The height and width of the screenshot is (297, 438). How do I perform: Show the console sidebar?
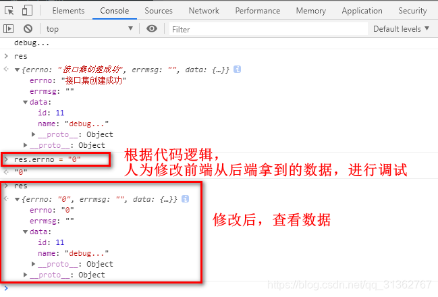pyautogui.click(x=9, y=29)
